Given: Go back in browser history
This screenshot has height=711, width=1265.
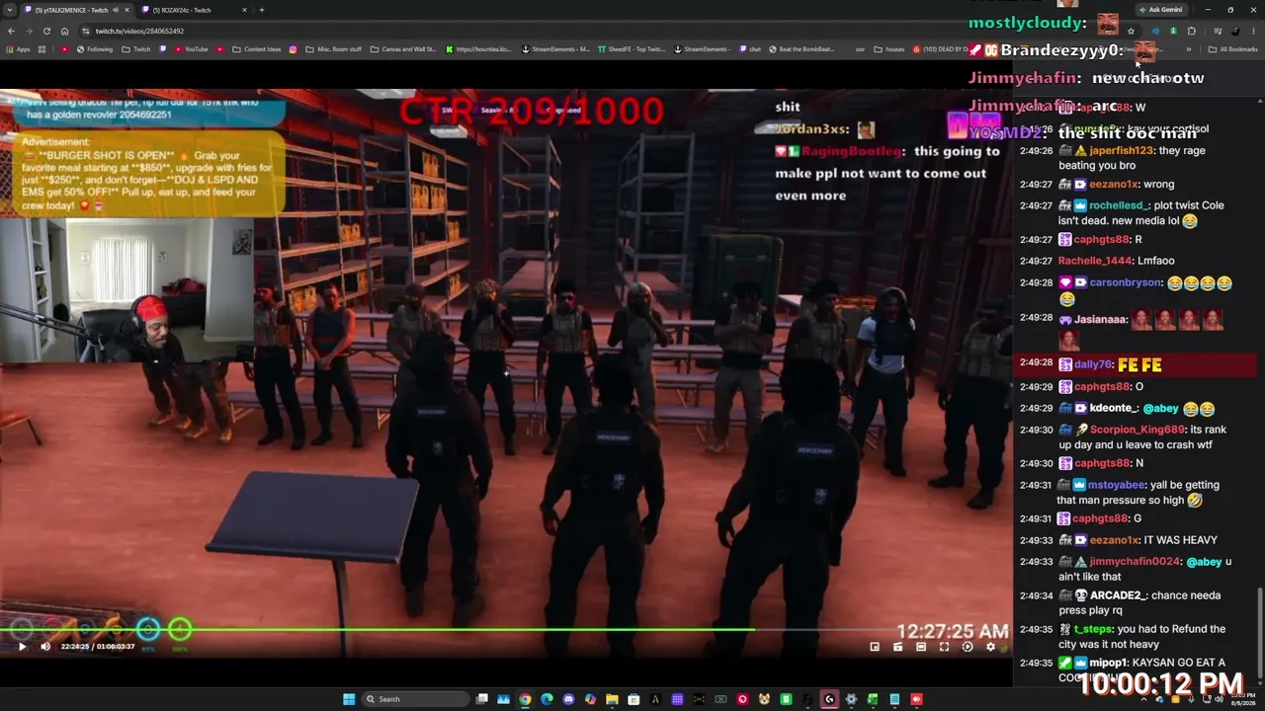Looking at the screenshot, I should tap(11, 31).
